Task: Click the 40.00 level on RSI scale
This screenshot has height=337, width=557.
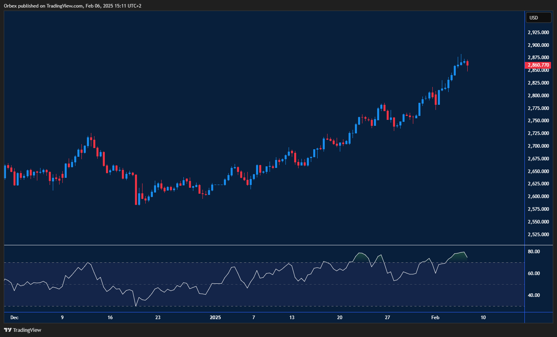Action: (534, 295)
